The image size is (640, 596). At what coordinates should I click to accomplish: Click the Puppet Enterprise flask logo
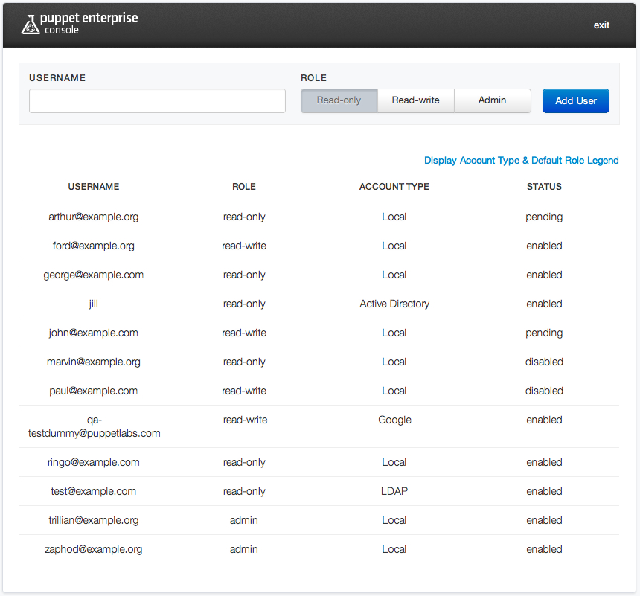pos(30,25)
